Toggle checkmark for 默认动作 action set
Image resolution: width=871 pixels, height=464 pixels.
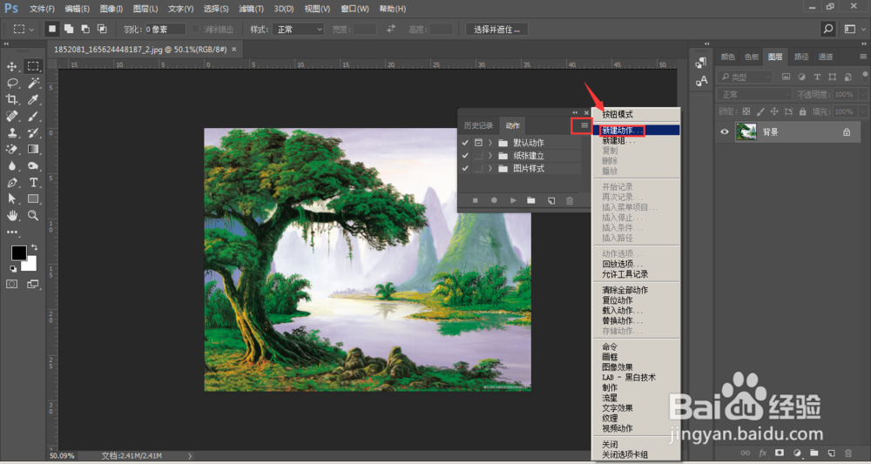click(465, 143)
